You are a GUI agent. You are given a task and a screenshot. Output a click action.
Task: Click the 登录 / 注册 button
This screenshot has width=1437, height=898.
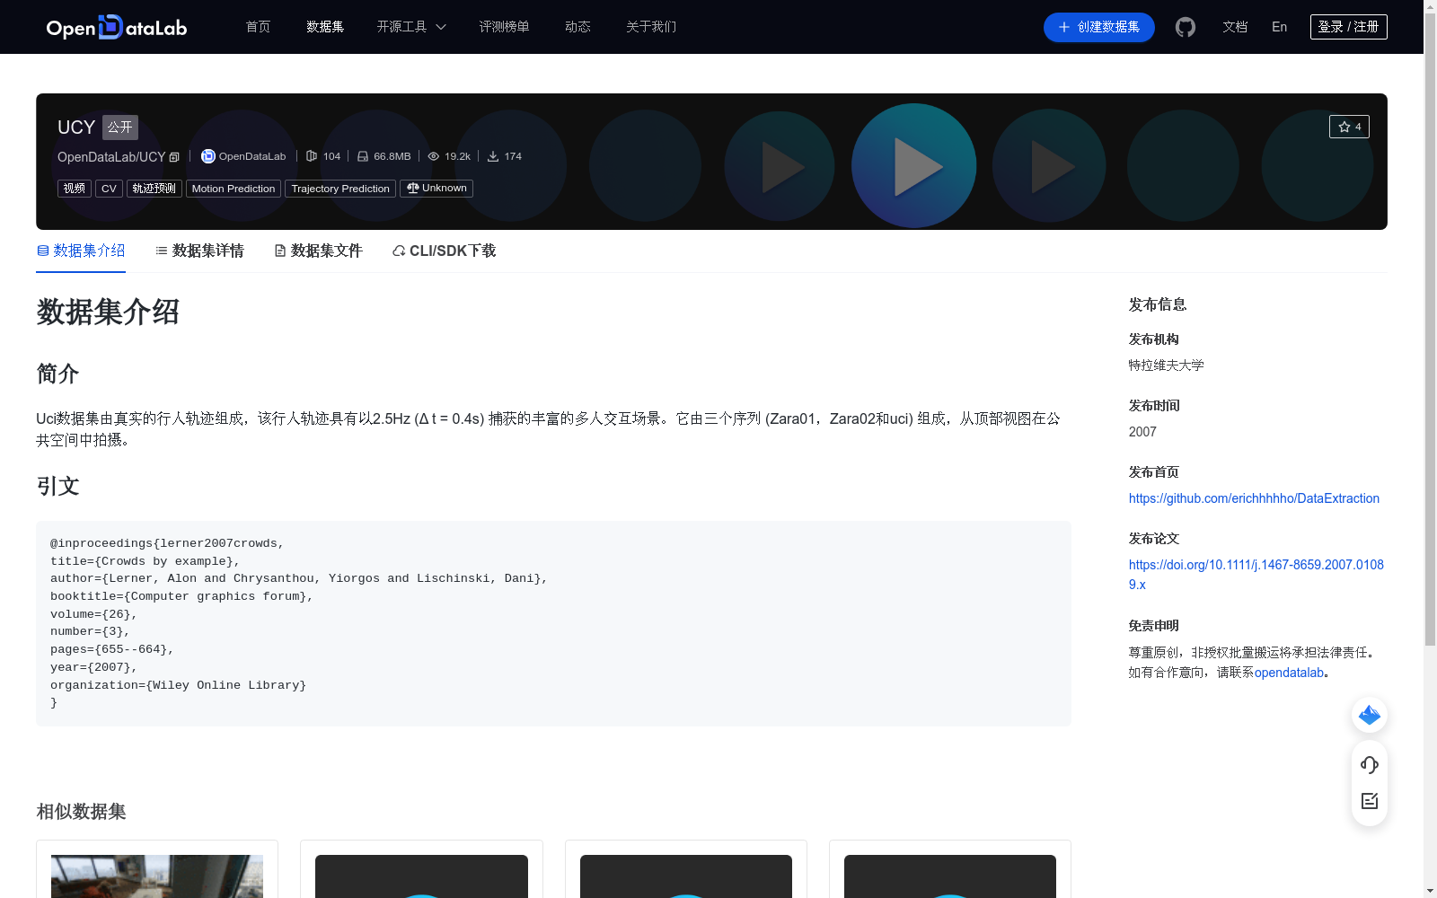pyautogui.click(x=1349, y=27)
